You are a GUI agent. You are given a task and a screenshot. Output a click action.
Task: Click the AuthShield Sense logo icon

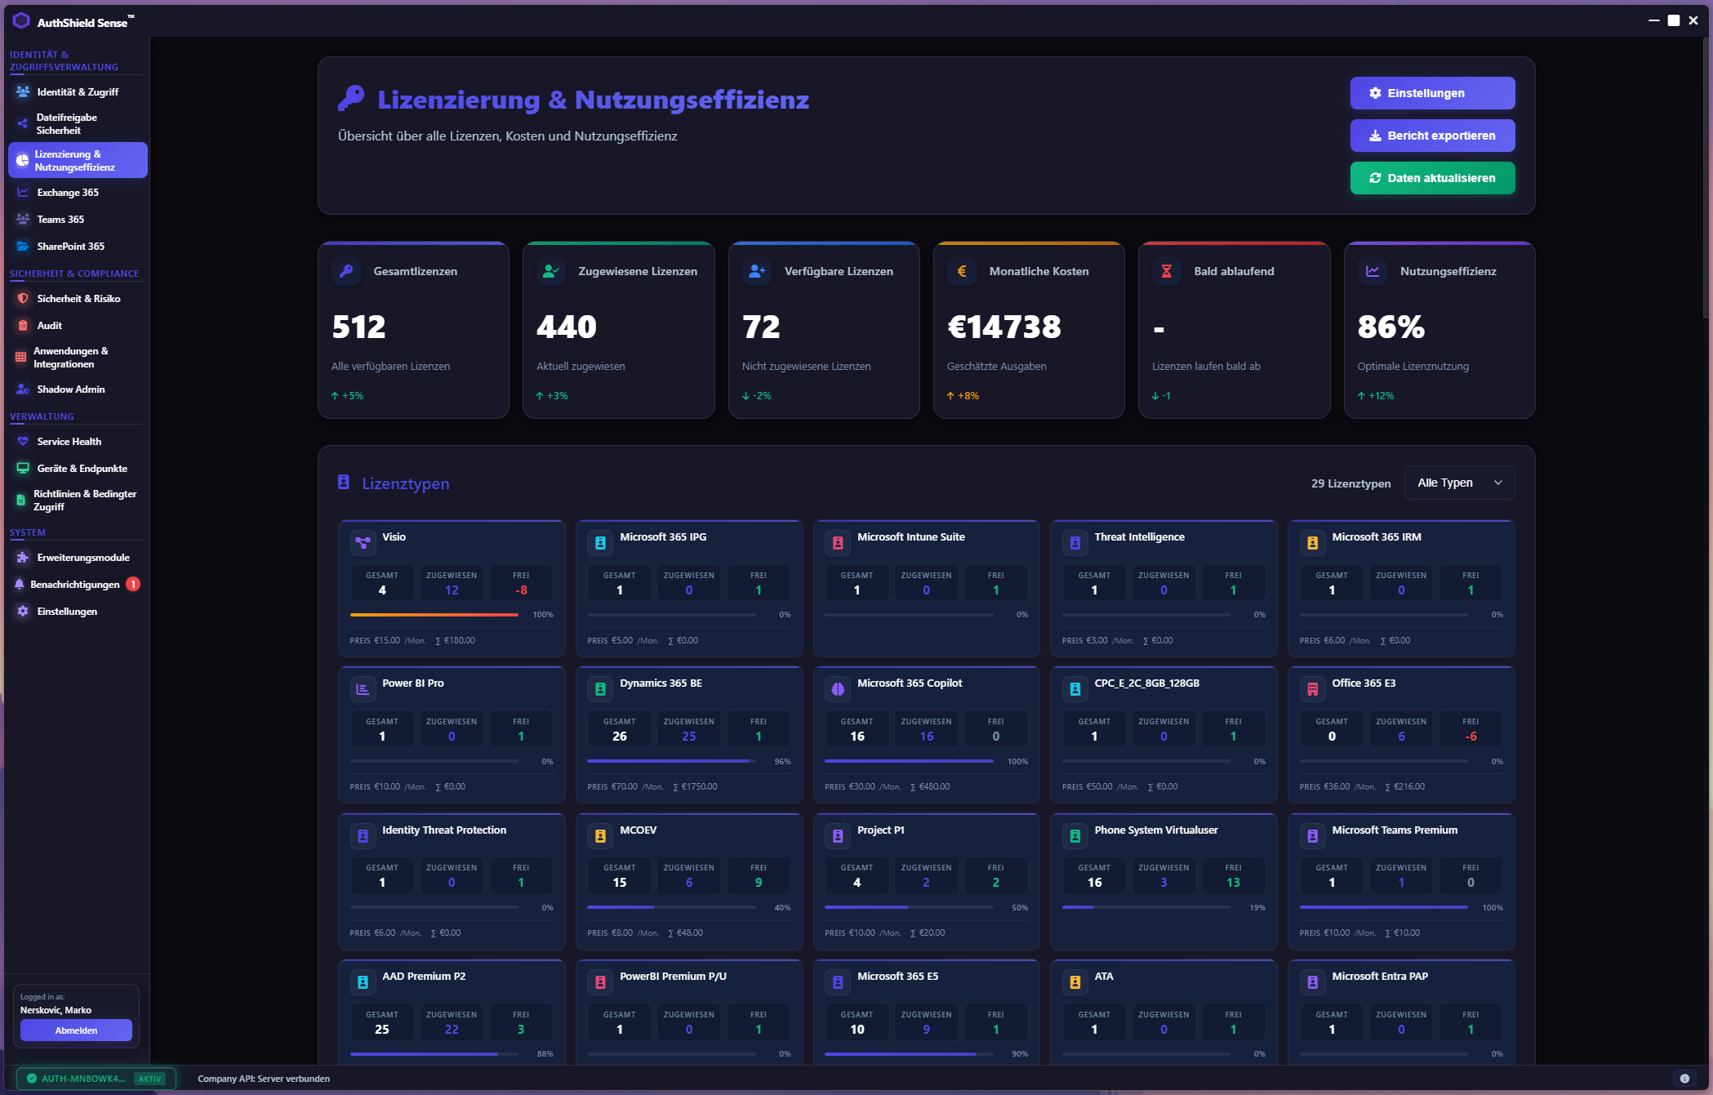pos(21,21)
